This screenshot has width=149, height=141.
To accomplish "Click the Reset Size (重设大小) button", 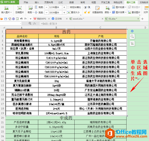I will pos(73,12).
